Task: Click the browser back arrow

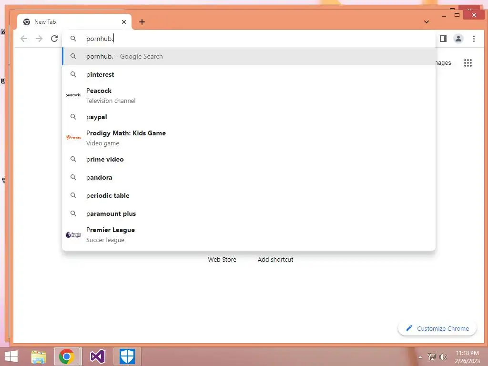Action: 24,39
